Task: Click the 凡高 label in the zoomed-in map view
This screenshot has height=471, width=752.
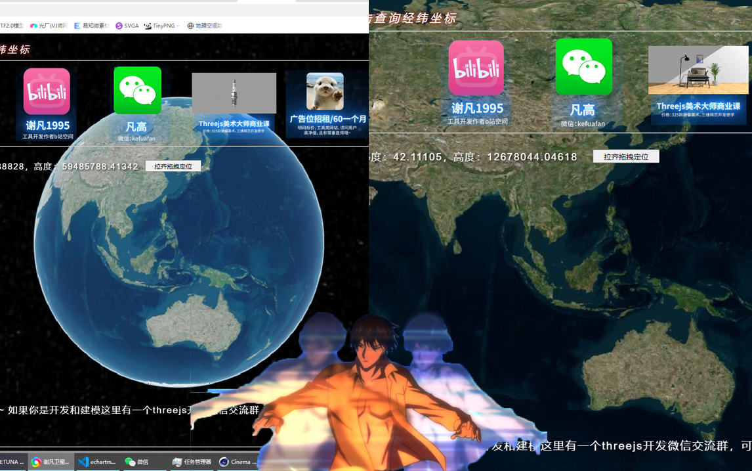Action: point(583,110)
